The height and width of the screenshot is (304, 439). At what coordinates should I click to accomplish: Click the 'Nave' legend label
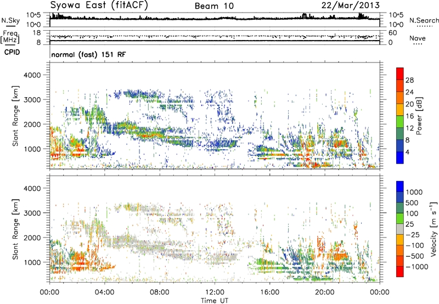point(417,38)
